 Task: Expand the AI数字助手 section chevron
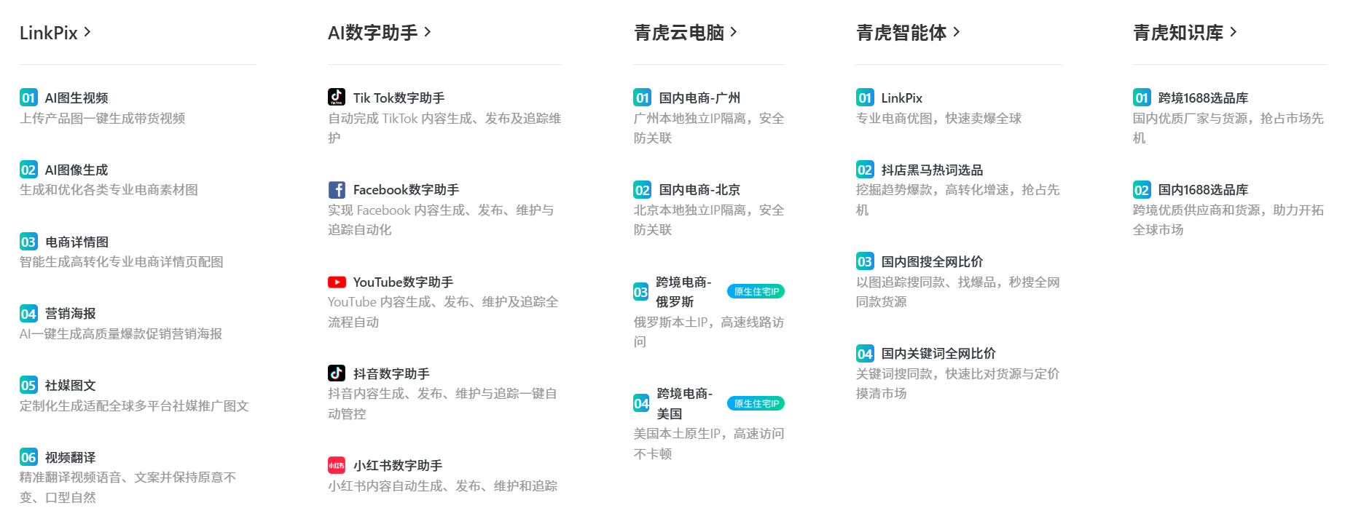tap(428, 32)
